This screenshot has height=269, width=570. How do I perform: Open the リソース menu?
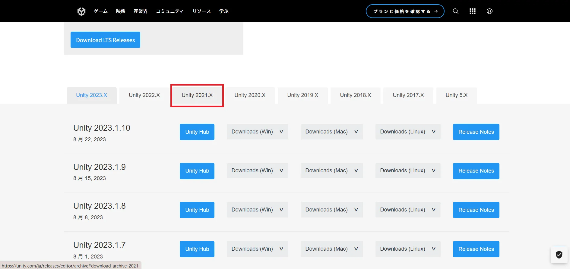pos(201,11)
